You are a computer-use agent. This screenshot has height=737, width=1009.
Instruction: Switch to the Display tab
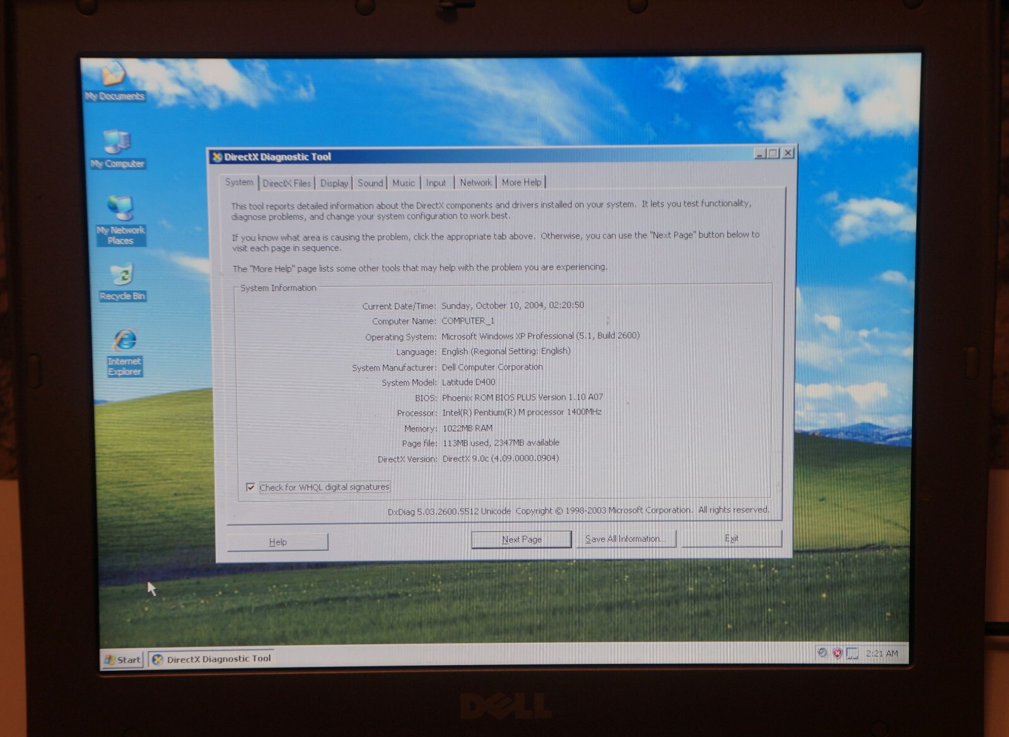coord(334,183)
